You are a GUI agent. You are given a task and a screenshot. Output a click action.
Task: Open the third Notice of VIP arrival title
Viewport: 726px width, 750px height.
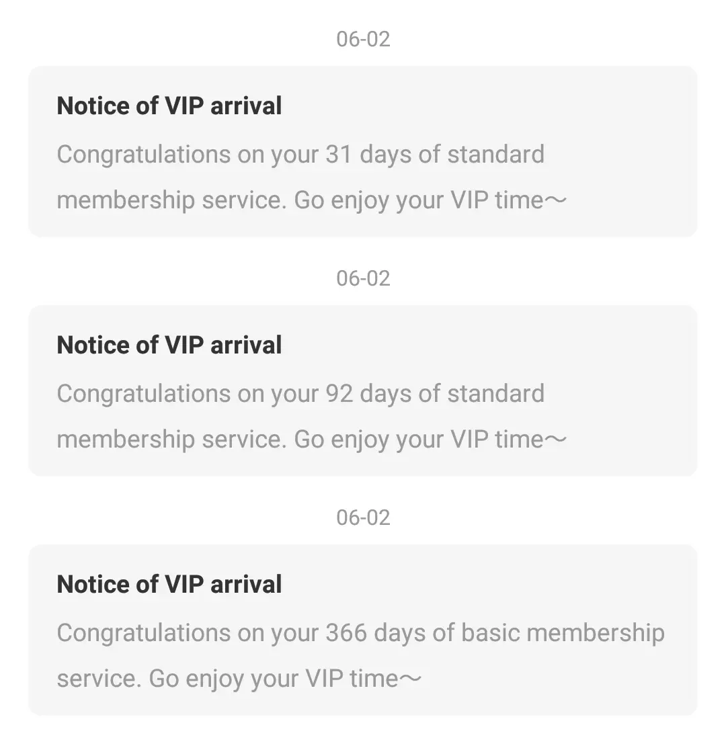coord(169,584)
